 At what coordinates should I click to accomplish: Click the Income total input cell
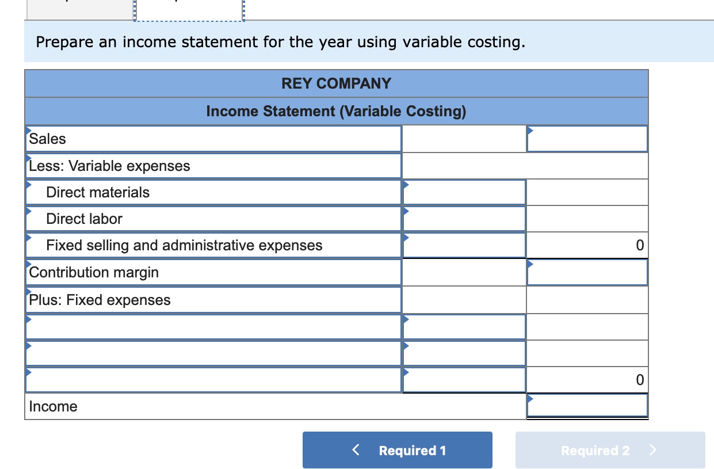[586, 406]
